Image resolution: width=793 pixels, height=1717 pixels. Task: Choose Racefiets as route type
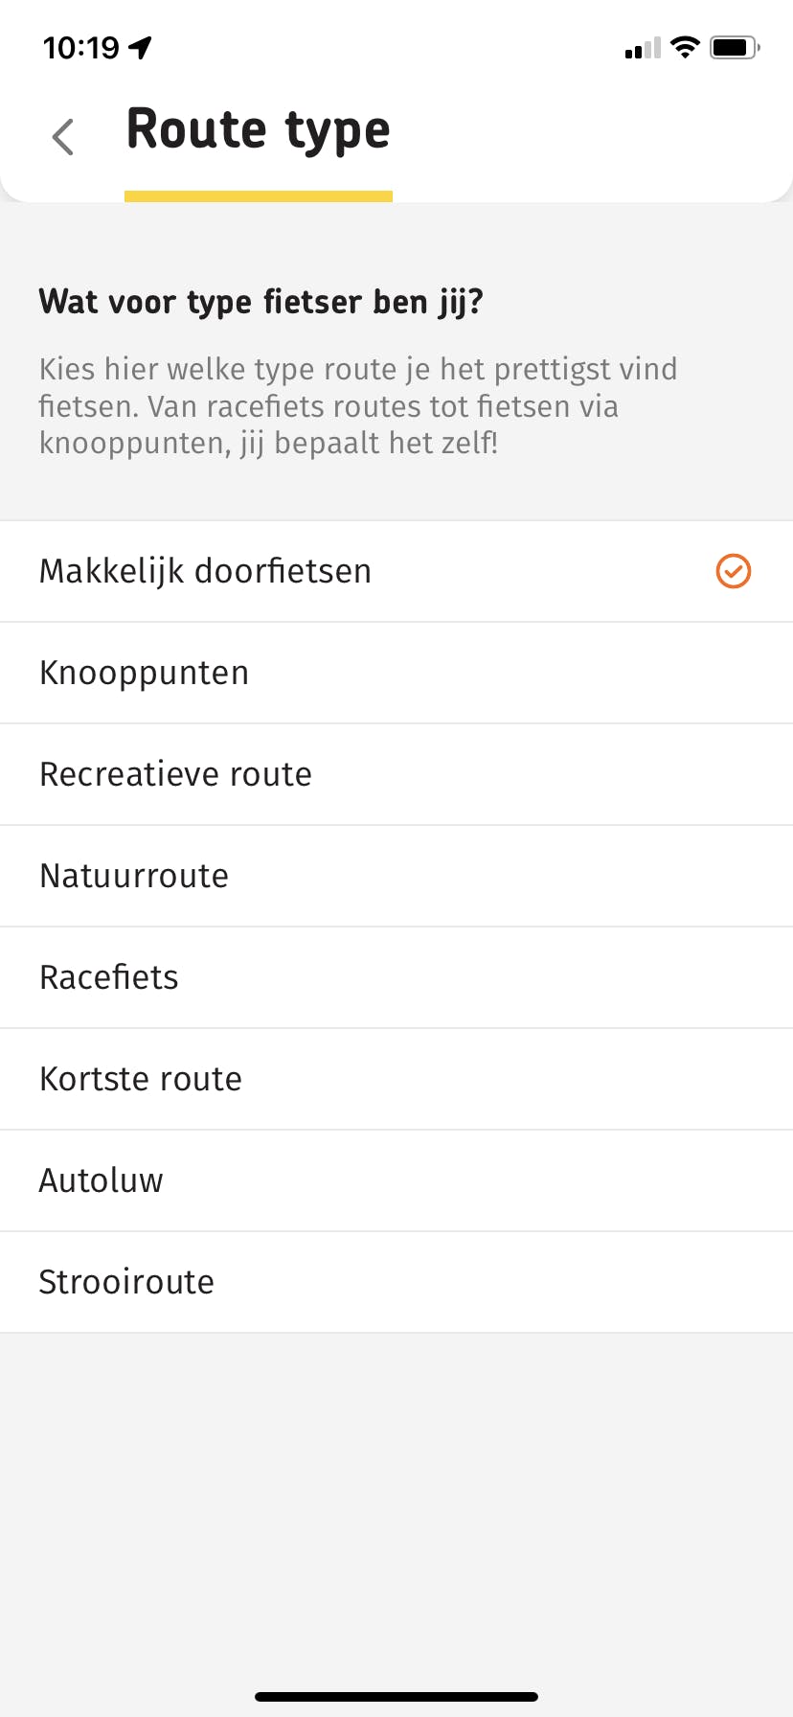point(109,977)
